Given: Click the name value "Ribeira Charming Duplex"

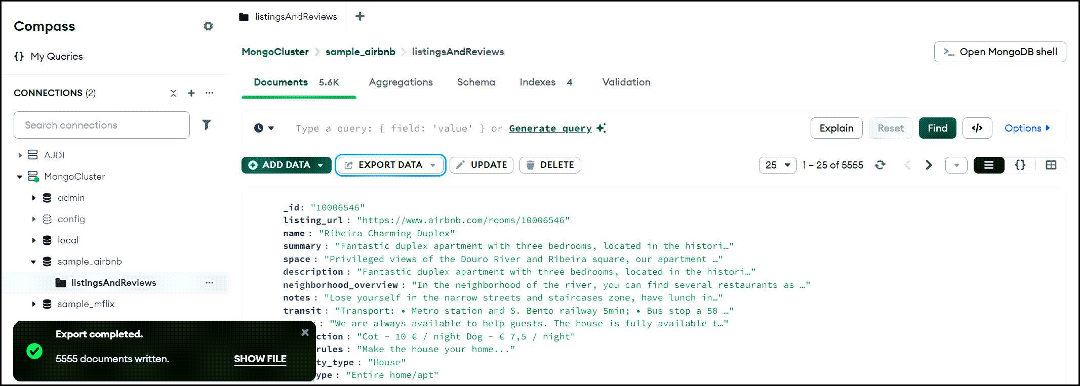Looking at the screenshot, I should click(x=387, y=233).
